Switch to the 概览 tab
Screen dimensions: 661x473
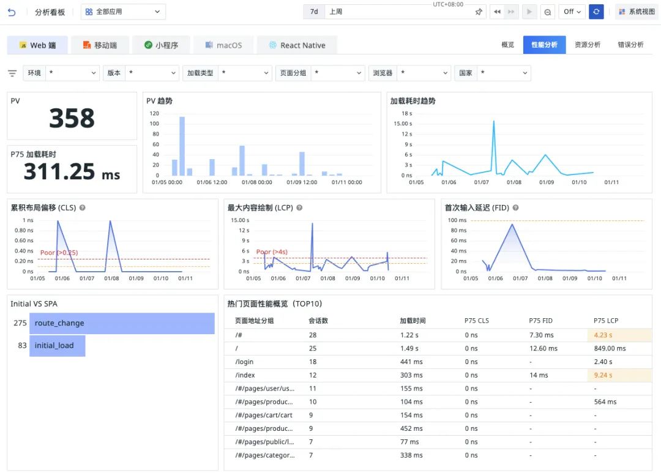[x=507, y=44]
